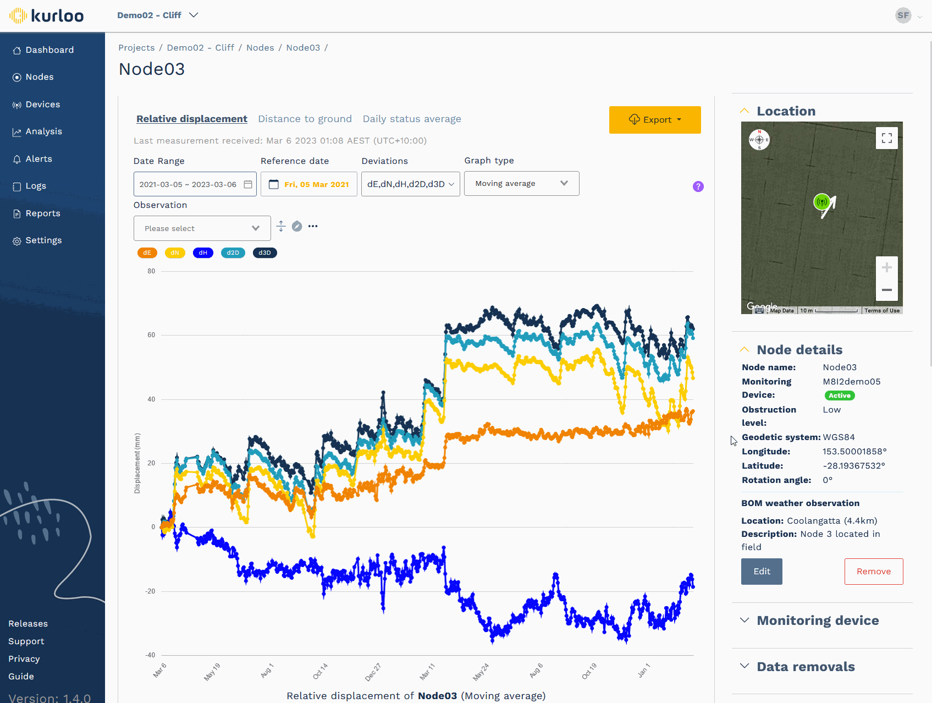This screenshot has height=703, width=932.
Task: Open the map Terms of Use link
Action: (x=882, y=311)
